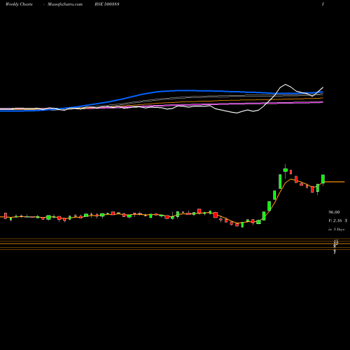Screen dimensions: 350x350
Task: Click the "Weekly Charts" title text
Action: 19,4
